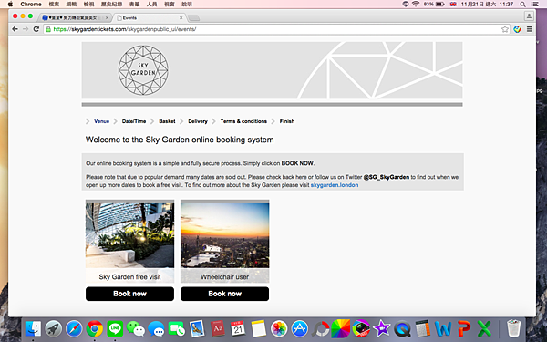Image resolution: width=547 pixels, height=342 pixels.
Task: Open the 書籤 menu
Action: click(134, 5)
